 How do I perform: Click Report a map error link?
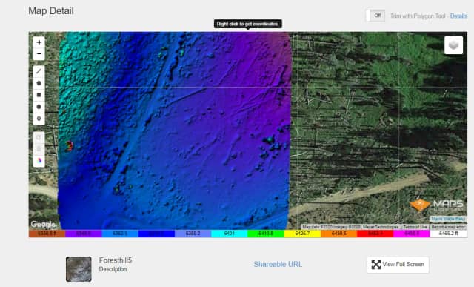[448, 227]
